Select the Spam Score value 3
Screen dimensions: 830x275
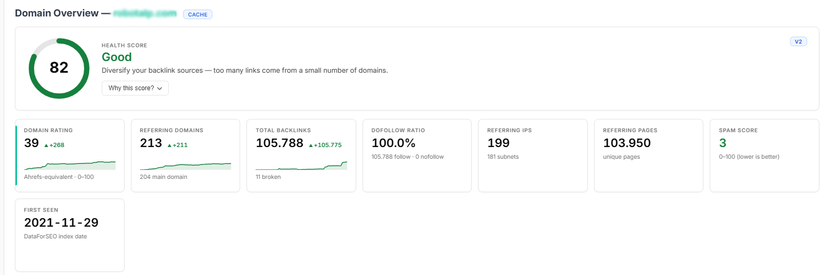click(x=722, y=143)
